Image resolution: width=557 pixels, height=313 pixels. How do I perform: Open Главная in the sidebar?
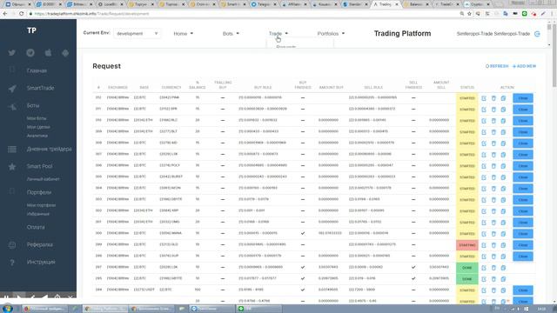(37, 70)
